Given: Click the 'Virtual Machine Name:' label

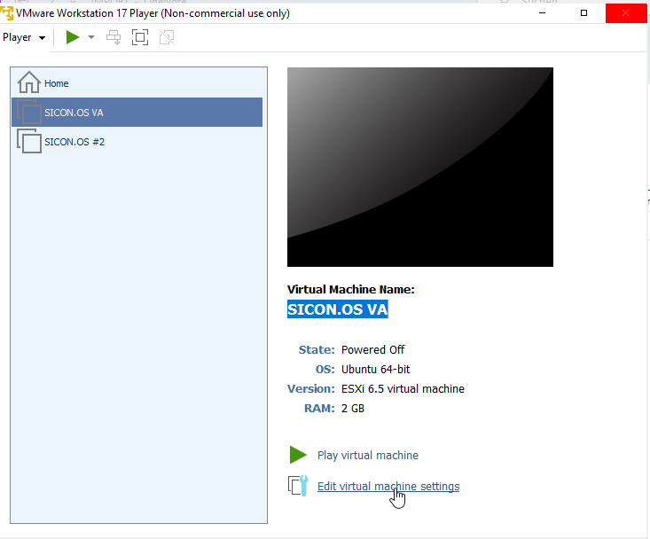Looking at the screenshot, I should (x=350, y=289).
